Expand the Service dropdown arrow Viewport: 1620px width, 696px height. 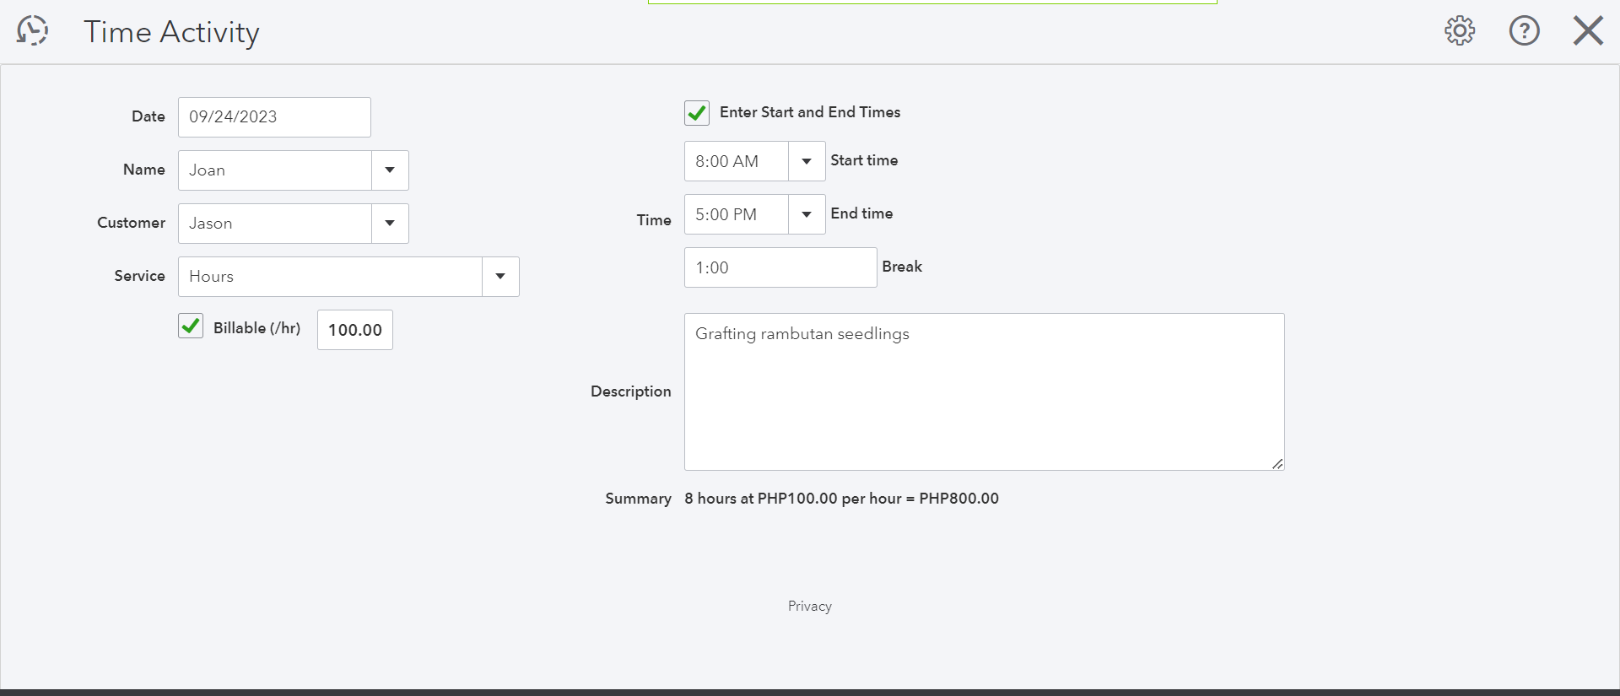pos(500,277)
